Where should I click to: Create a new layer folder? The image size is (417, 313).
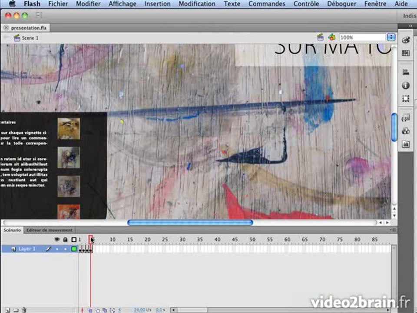point(16,310)
